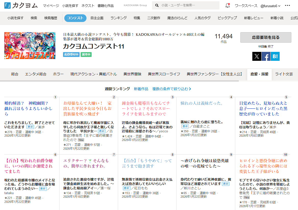The image size is (298, 210).
Task: Select 週間ランキング view
Action: [117, 89]
